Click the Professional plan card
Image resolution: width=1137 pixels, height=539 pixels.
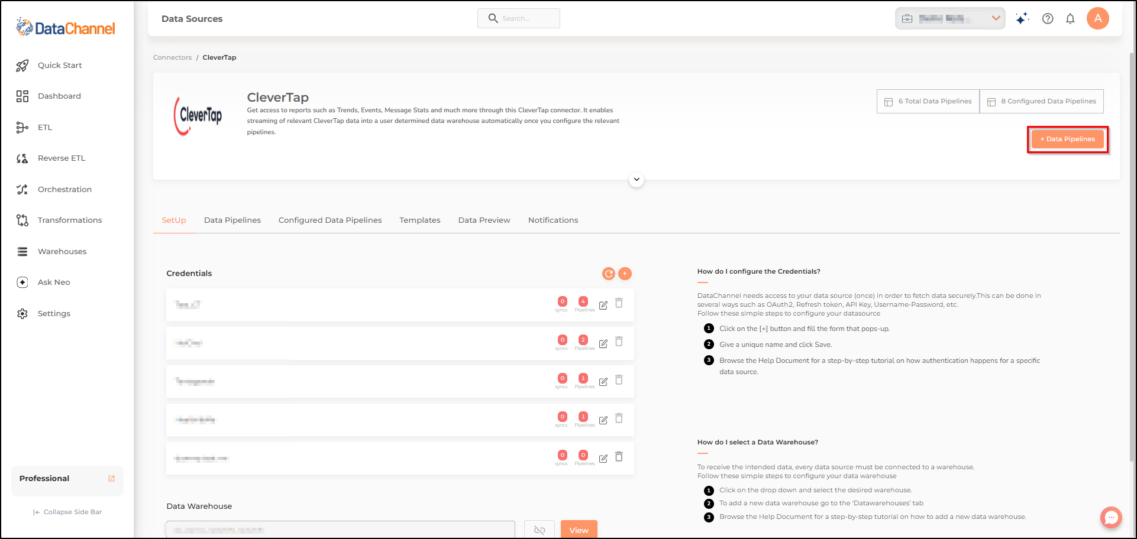67,481
